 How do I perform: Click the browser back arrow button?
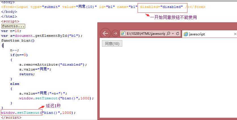[x=105, y=33]
